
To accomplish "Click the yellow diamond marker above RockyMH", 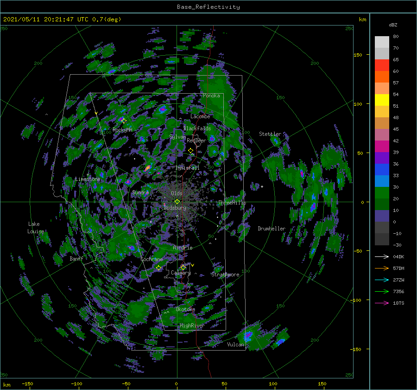I will pyautogui.click(x=124, y=121).
